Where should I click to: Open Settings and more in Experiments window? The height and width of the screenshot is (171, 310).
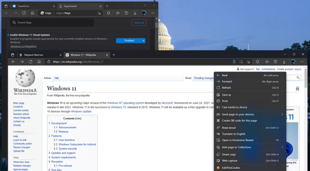pos(153,13)
